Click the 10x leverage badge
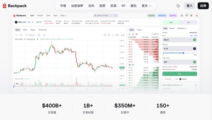The height and width of the screenshot is (120, 212). click(x=29, y=22)
